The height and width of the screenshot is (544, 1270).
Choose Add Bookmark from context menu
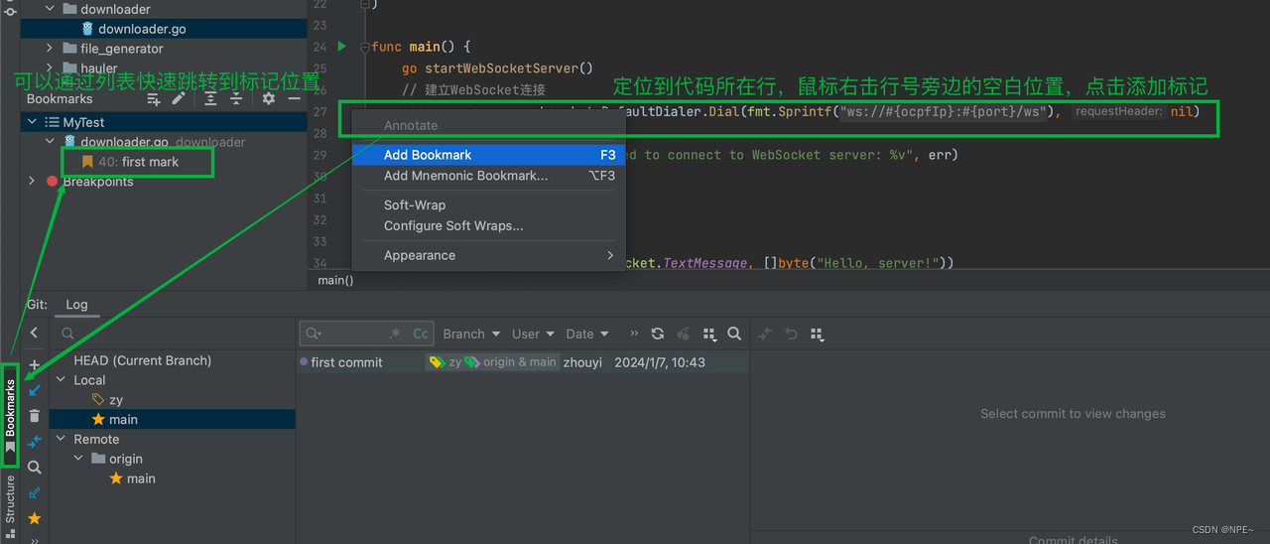pyautogui.click(x=428, y=155)
